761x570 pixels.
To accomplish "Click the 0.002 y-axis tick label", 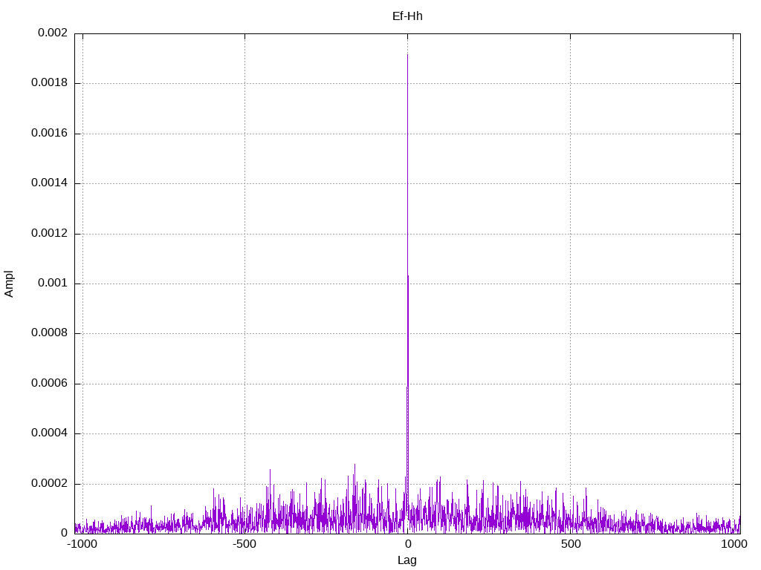I will point(53,33).
